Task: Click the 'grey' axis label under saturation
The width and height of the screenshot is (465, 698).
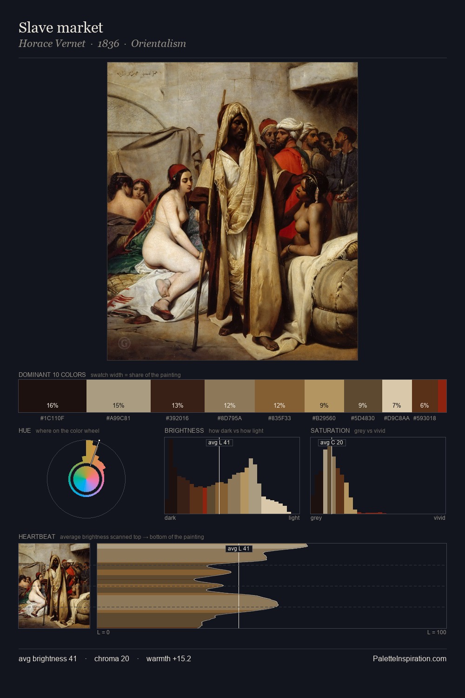Action: click(316, 517)
